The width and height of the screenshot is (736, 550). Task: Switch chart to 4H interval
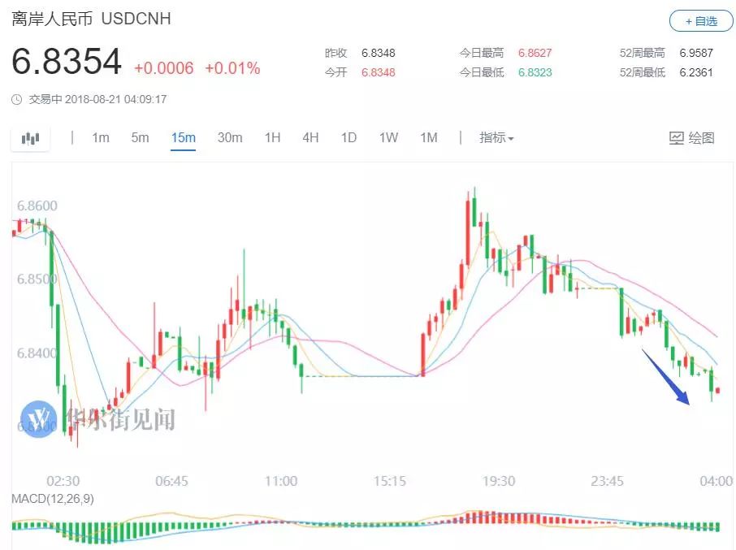tap(310, 137)
